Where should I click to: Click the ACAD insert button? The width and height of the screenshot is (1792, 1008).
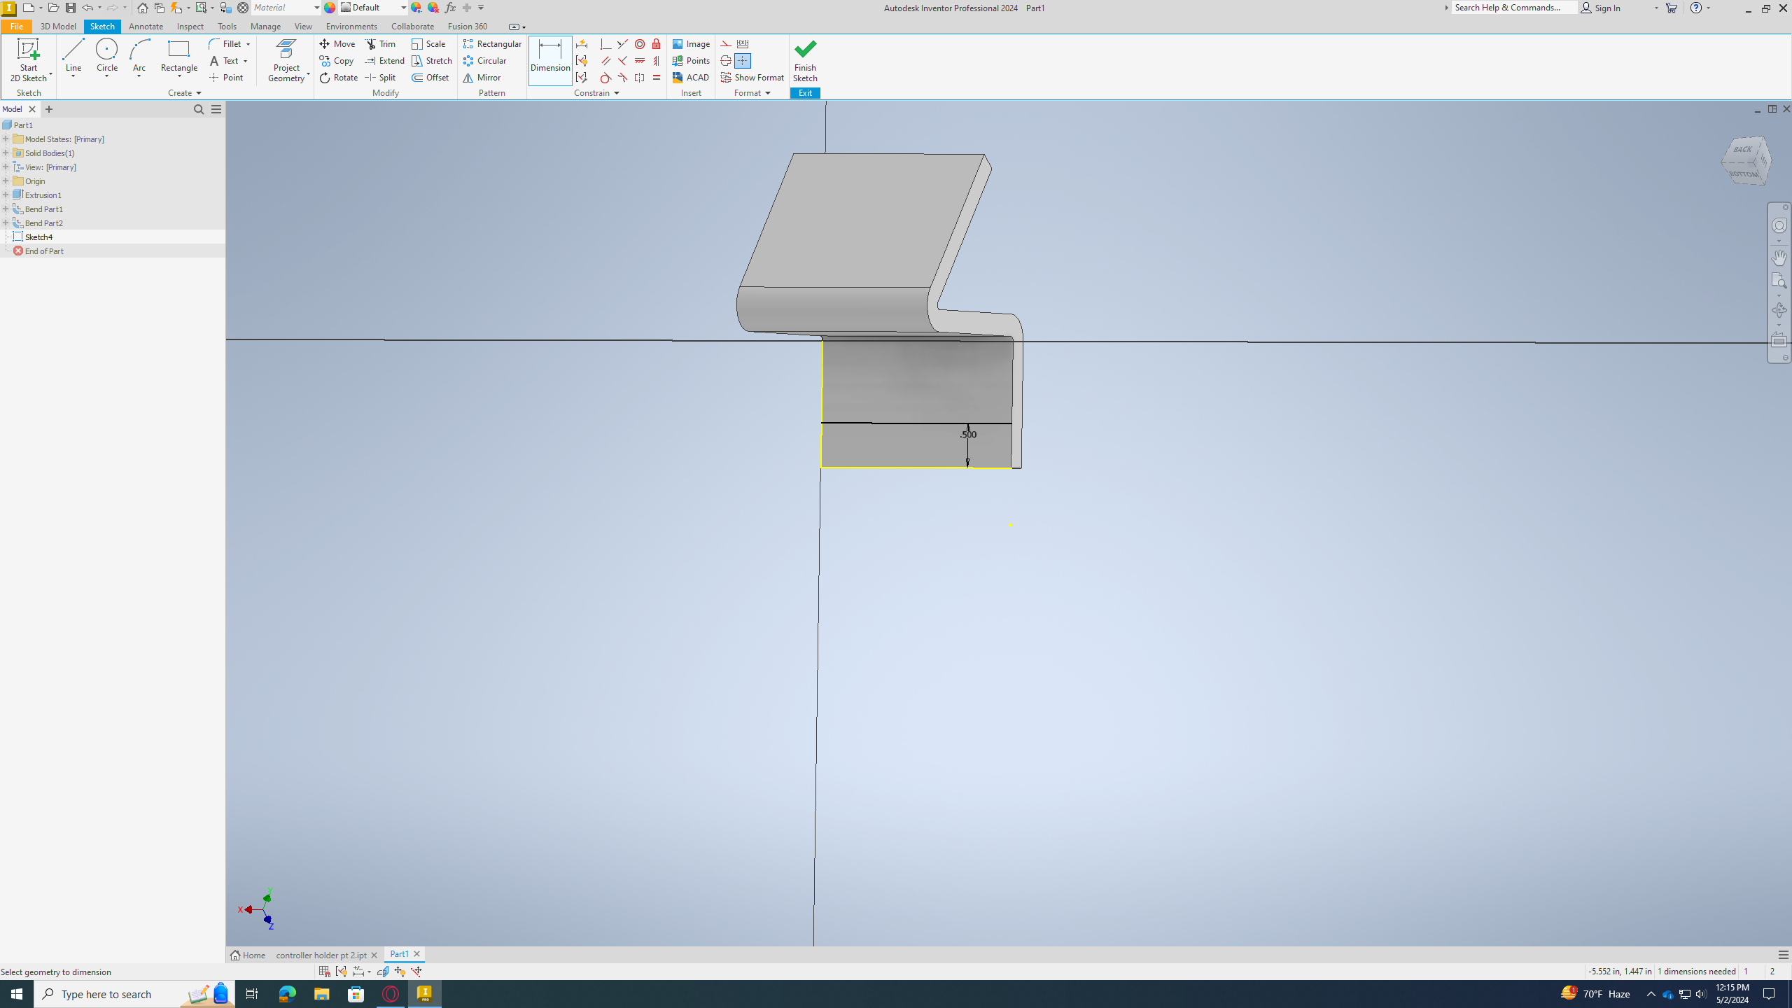(691, 77)
